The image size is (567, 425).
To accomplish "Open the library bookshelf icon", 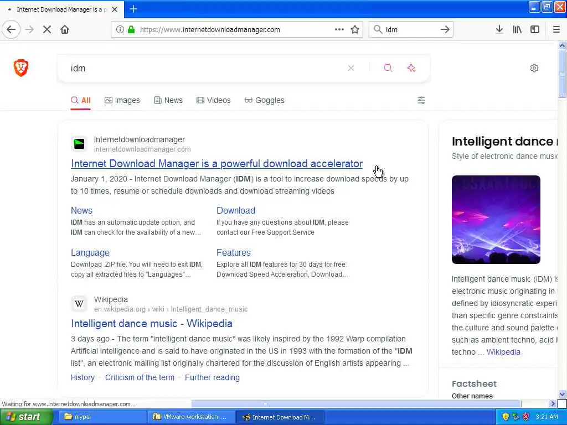I will click(x=517, y=29).
